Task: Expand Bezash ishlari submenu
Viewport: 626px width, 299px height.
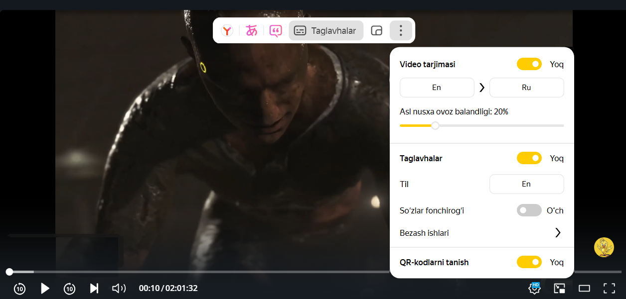Action: coord(482,233)
